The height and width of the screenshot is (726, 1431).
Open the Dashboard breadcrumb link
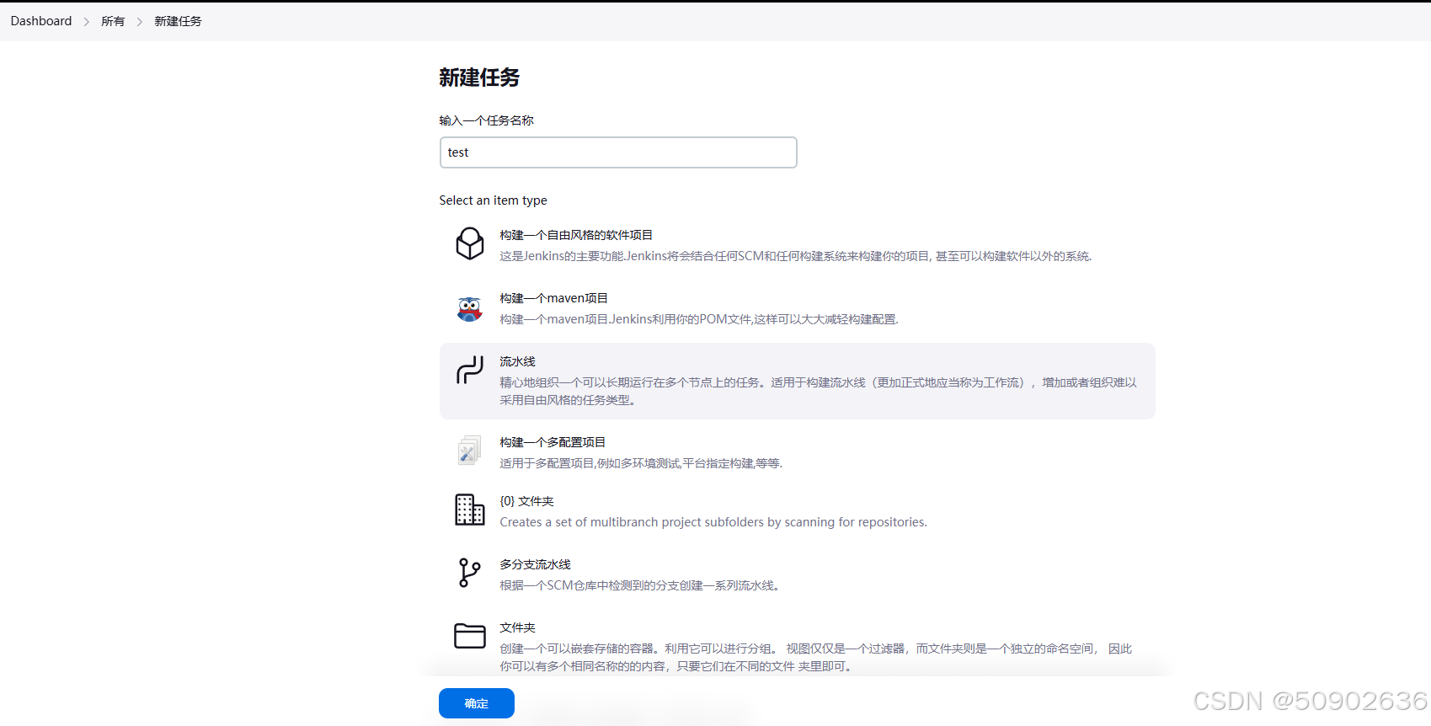coord(41,21)
